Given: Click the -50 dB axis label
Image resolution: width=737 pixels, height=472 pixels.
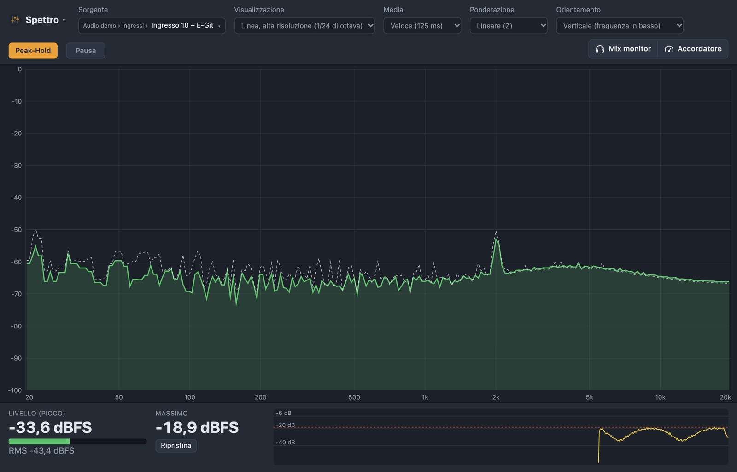Looking at the screenshot, I should [17, 230].
